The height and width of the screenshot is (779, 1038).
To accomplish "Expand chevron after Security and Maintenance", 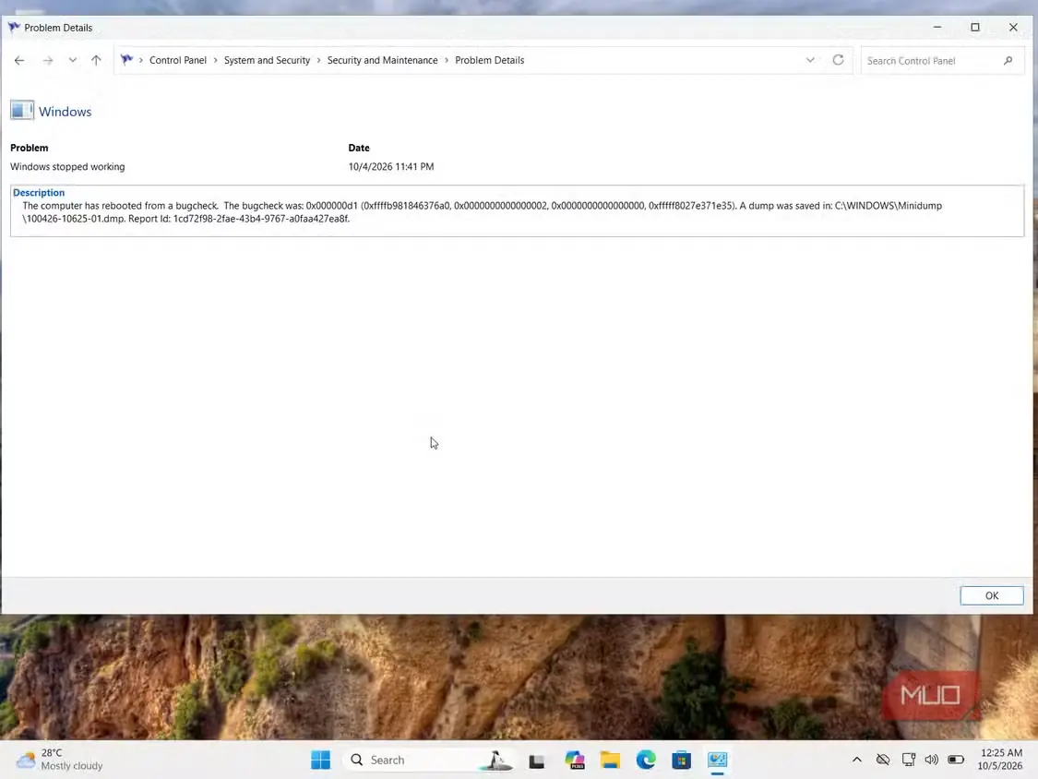I will [447, 60].
